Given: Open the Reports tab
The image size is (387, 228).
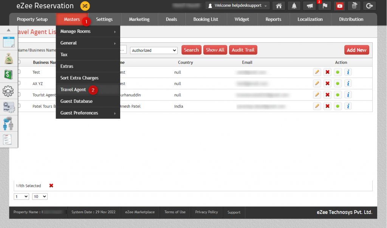Looking at the screenshot, I should point(273,19).
